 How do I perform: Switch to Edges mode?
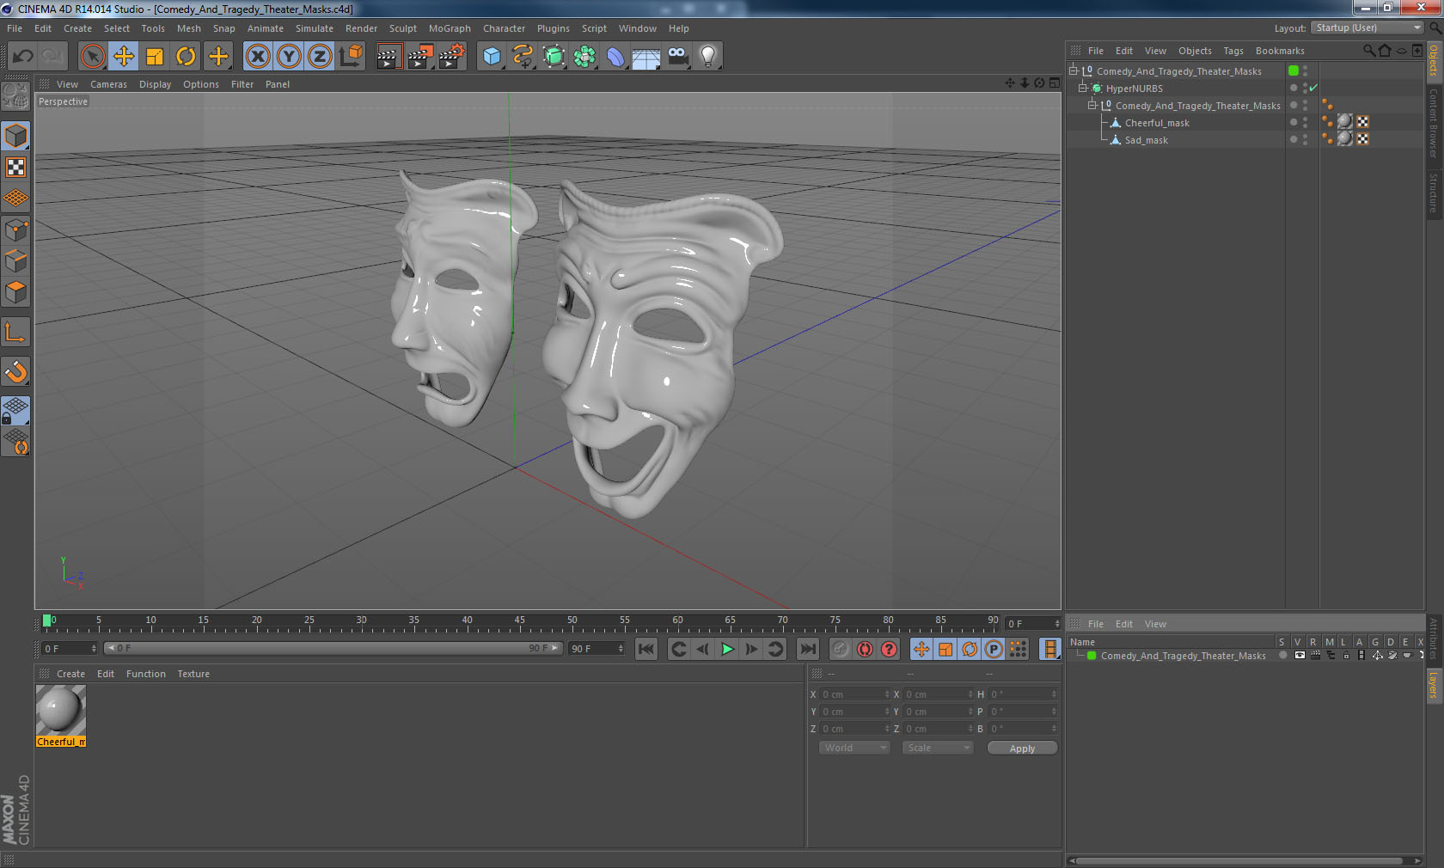click(15, 261)
